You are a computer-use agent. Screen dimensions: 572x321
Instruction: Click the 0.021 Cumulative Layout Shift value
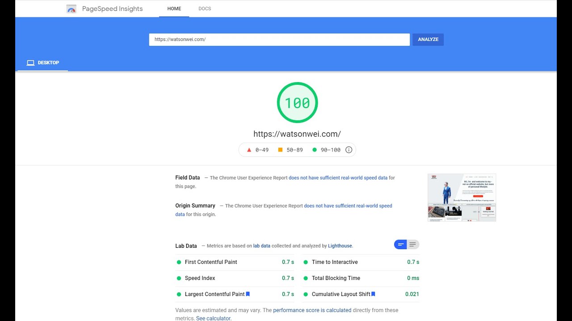[412, 294]
